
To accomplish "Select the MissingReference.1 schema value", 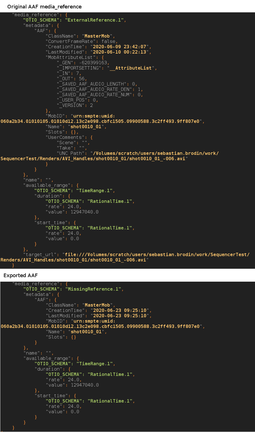I will [94, 289].
